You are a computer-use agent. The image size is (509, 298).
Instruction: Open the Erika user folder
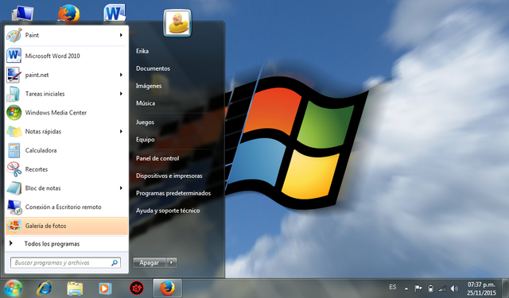[x=142, y=51]
